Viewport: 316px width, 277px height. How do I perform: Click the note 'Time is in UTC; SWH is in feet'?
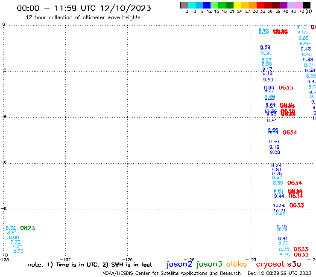tap(90, 265)
